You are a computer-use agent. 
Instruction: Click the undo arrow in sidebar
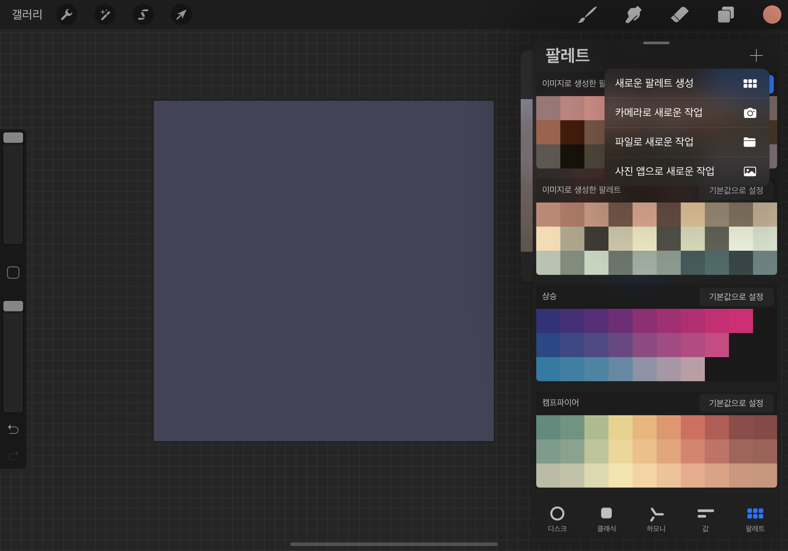click(x=13, y=429)
